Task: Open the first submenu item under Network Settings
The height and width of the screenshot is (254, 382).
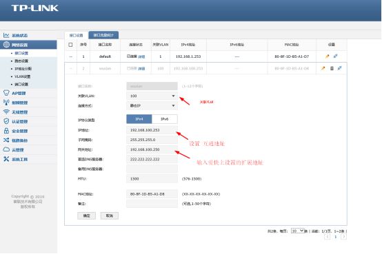Action: click(21, 53)
